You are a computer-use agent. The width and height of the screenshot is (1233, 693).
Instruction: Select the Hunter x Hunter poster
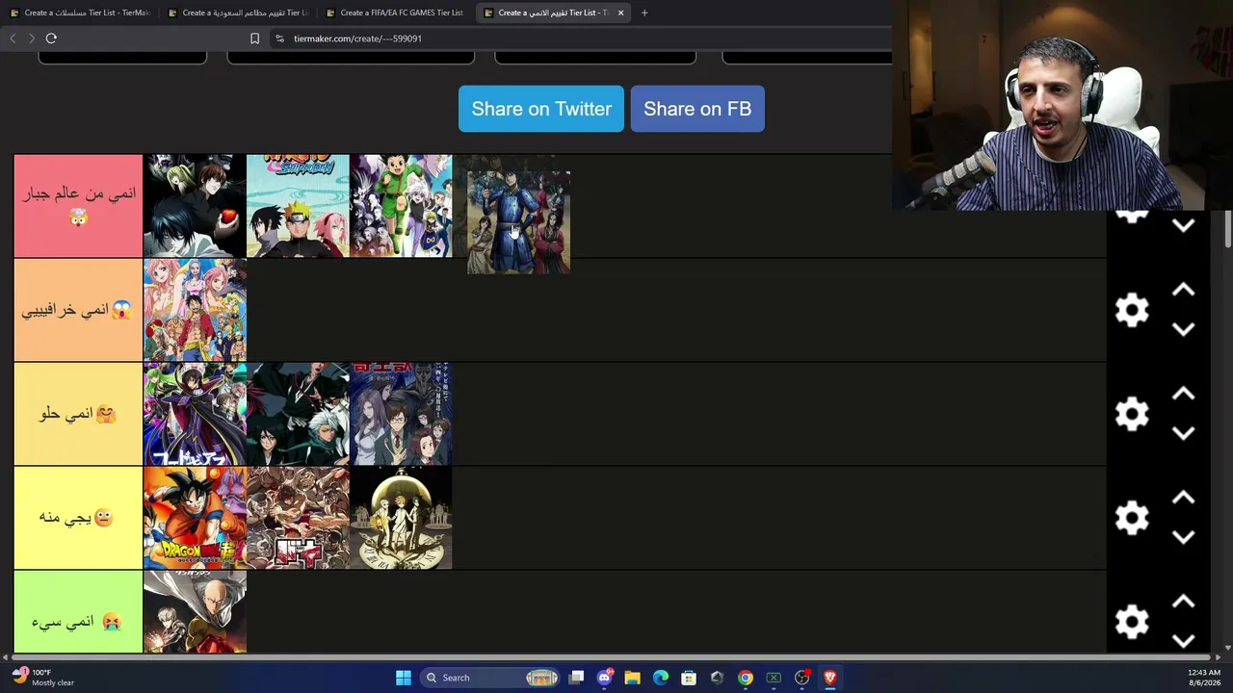click(x=401, y=206)
